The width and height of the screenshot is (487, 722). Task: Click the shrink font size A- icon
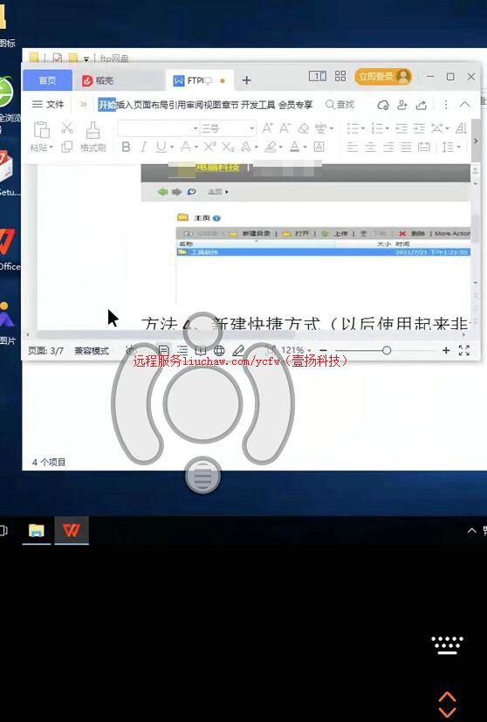point(285,128)
